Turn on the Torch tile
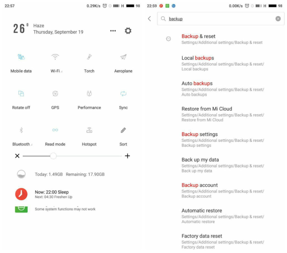The height and width of the screenshot is (253, 287). pos(89,57)
